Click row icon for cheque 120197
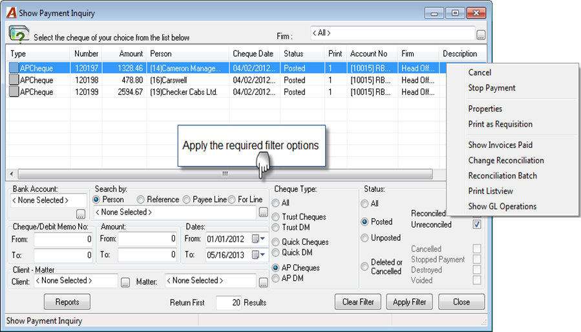The image size is (581, 332). [14, 68]
